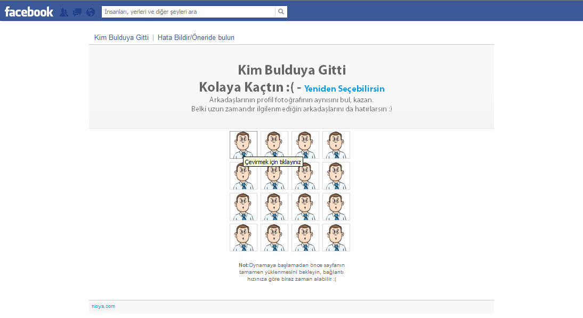This screenshot has width=583, height=318.
Task: Click the search magnifier button
Action: click(x=281, y=12)
